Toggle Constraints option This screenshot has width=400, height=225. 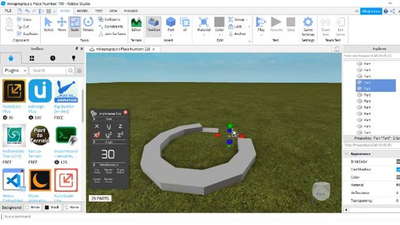coord(111,26)
